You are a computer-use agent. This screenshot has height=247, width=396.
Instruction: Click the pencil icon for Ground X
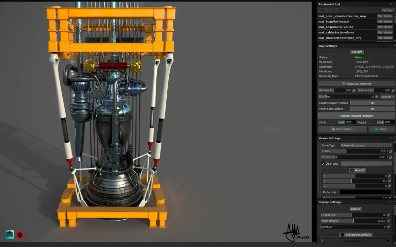pyautogui.click(x=389, y=176)
